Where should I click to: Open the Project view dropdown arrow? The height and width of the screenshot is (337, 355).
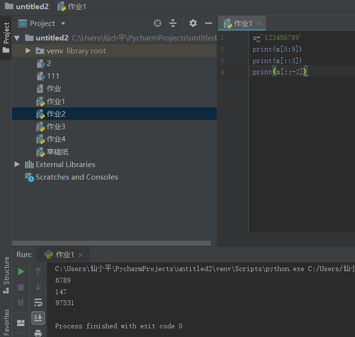click(63, 23)
